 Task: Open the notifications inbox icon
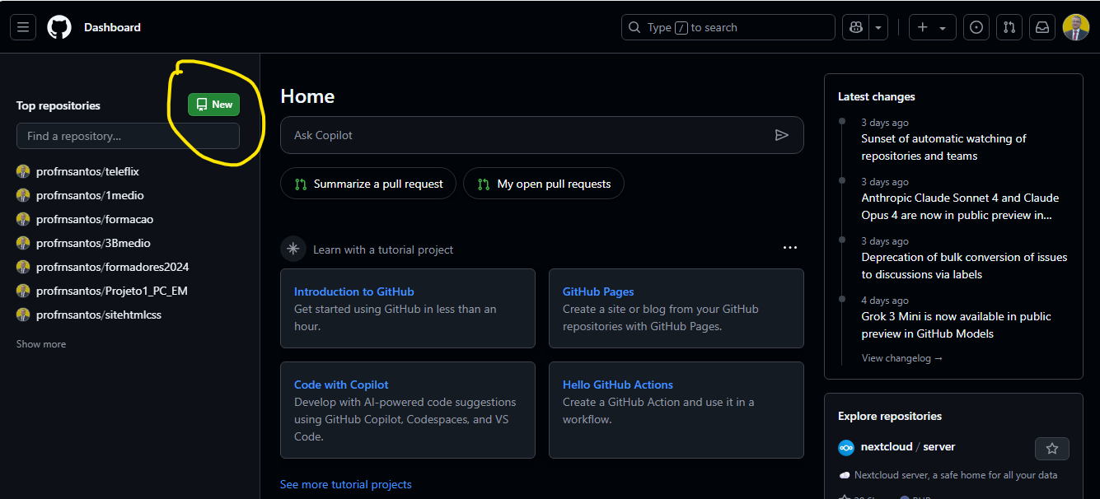pos(1042,27)
